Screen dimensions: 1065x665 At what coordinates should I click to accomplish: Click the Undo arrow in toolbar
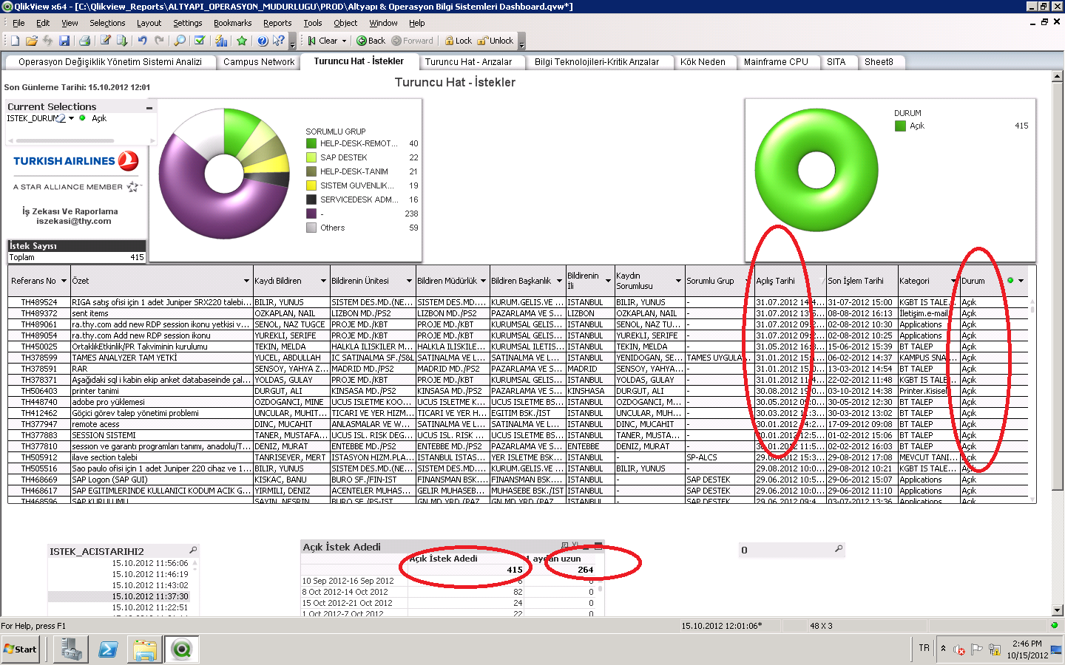point(142,41)
